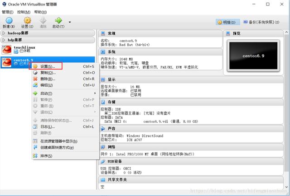
Task: Click the clone icon beside 复制(O)...
Action: point(35,73)
